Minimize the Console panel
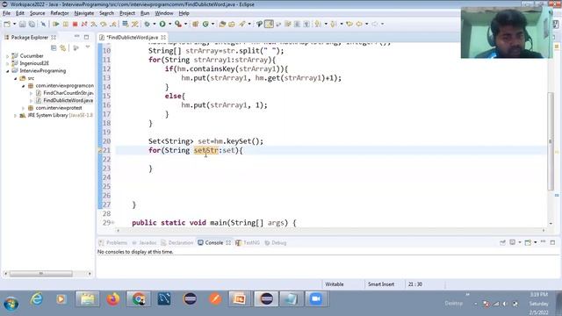 pos(543,242)
